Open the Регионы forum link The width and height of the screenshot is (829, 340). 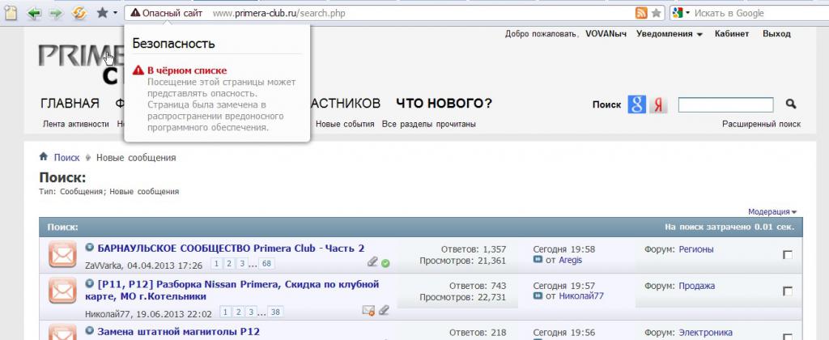coord(695,249)
